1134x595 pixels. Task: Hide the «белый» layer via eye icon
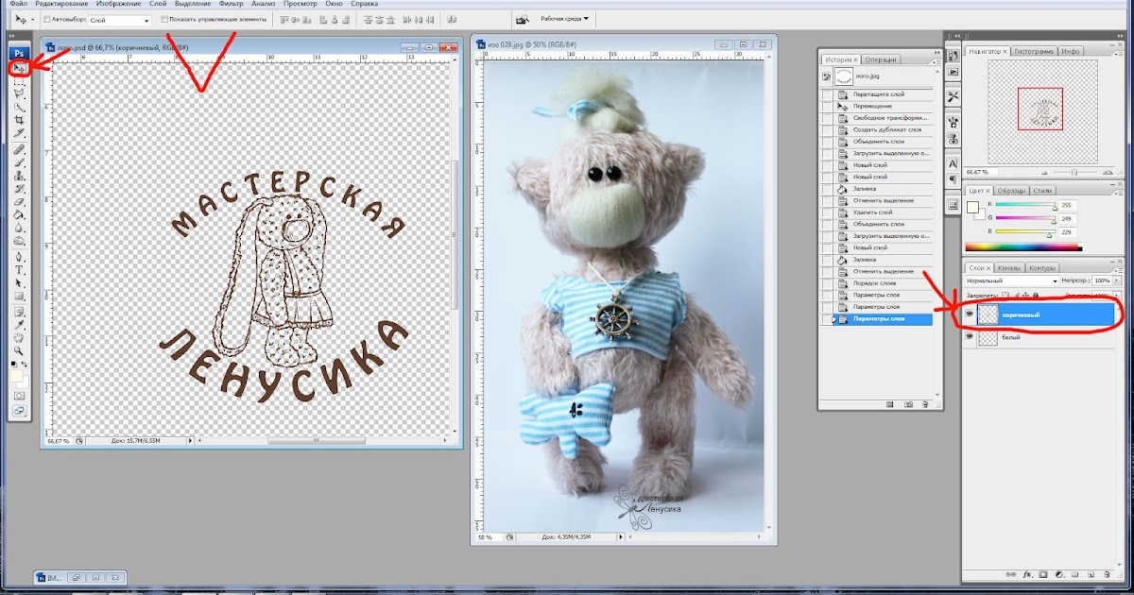[970, 336]
